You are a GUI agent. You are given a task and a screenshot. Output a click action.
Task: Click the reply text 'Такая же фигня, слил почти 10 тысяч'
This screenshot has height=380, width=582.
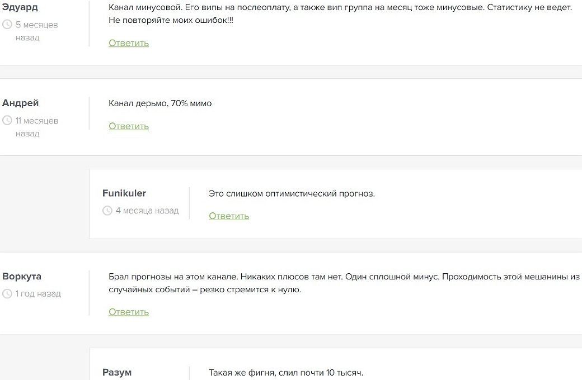tap(286, 373)
